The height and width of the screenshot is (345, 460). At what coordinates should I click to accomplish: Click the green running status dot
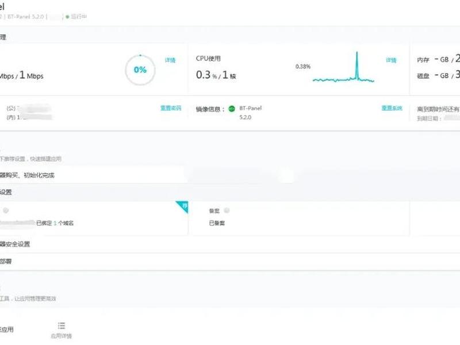point(67,17)
